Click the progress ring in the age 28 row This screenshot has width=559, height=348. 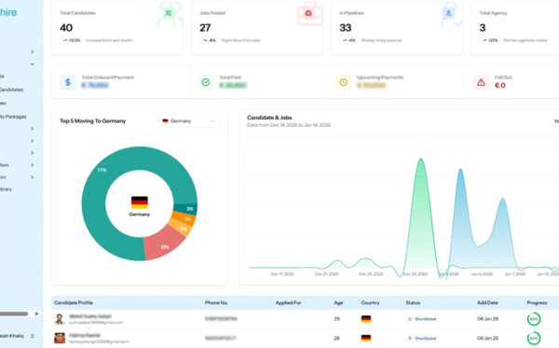pos(534,338)
